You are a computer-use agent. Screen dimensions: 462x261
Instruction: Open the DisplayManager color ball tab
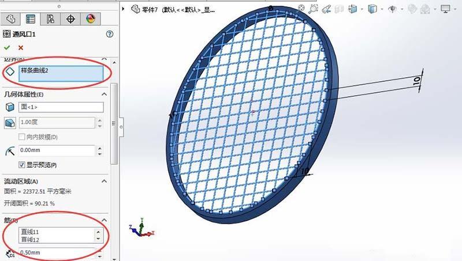[x=91, y=19]
